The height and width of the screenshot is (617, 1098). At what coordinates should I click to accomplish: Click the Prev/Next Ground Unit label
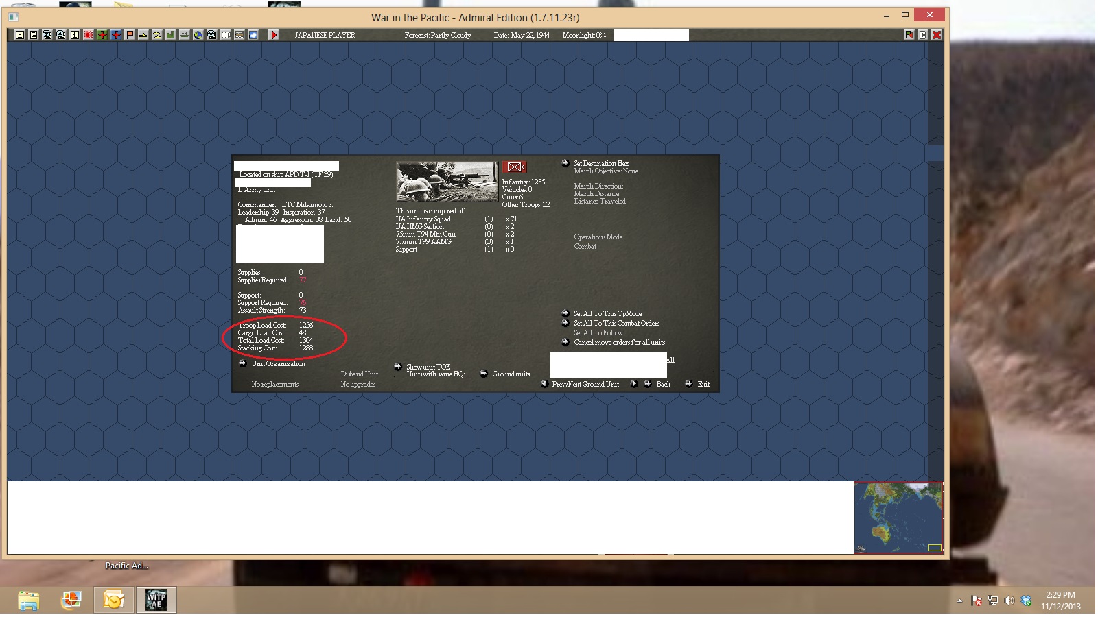pyautogui.click(x=585, y=384)
